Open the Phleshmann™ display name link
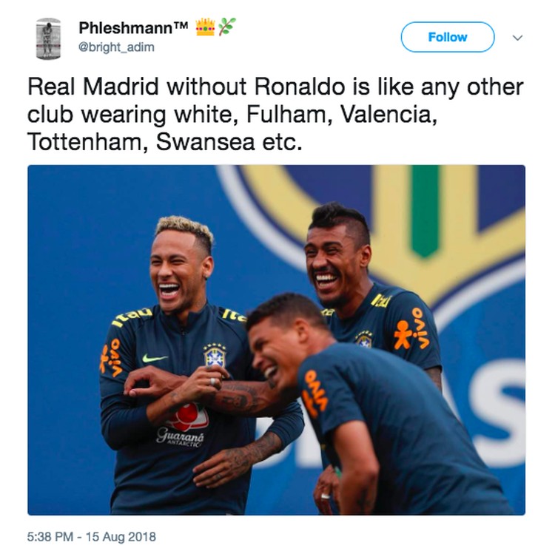The image size is (555, 551). point(133,27)
